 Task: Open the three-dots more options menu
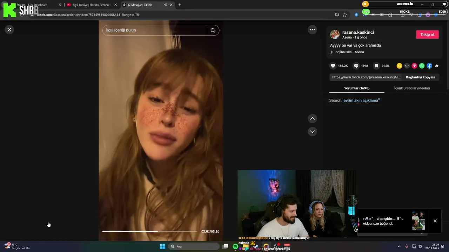313,30
